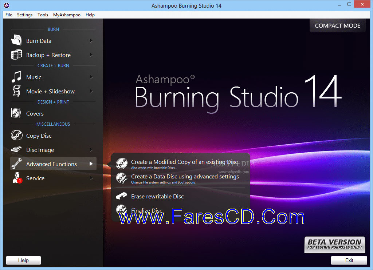Image resolution: width=373 pixels, height=270 pixels.
Task: Click the Service person icon with notification badge
Action: pos(17,178)
